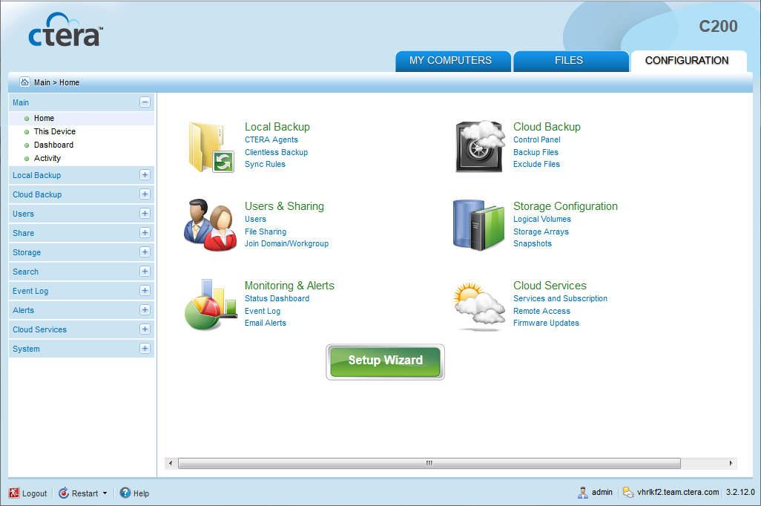Open the Clientless Backup link
This screenshot has height=506, width=761.
pyautogui.click(x=276, y=153)
